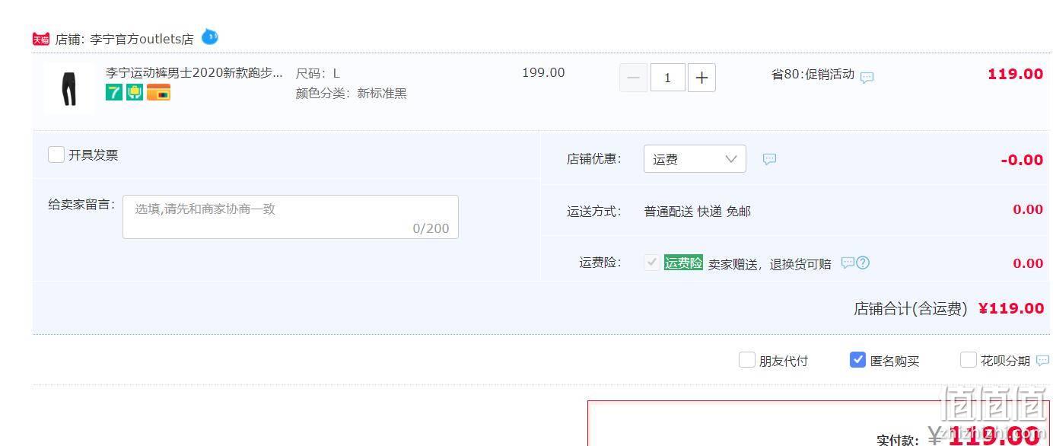Click the seller message text box
The height and width of the screenshot is (446, 1053).
(291, 217)
